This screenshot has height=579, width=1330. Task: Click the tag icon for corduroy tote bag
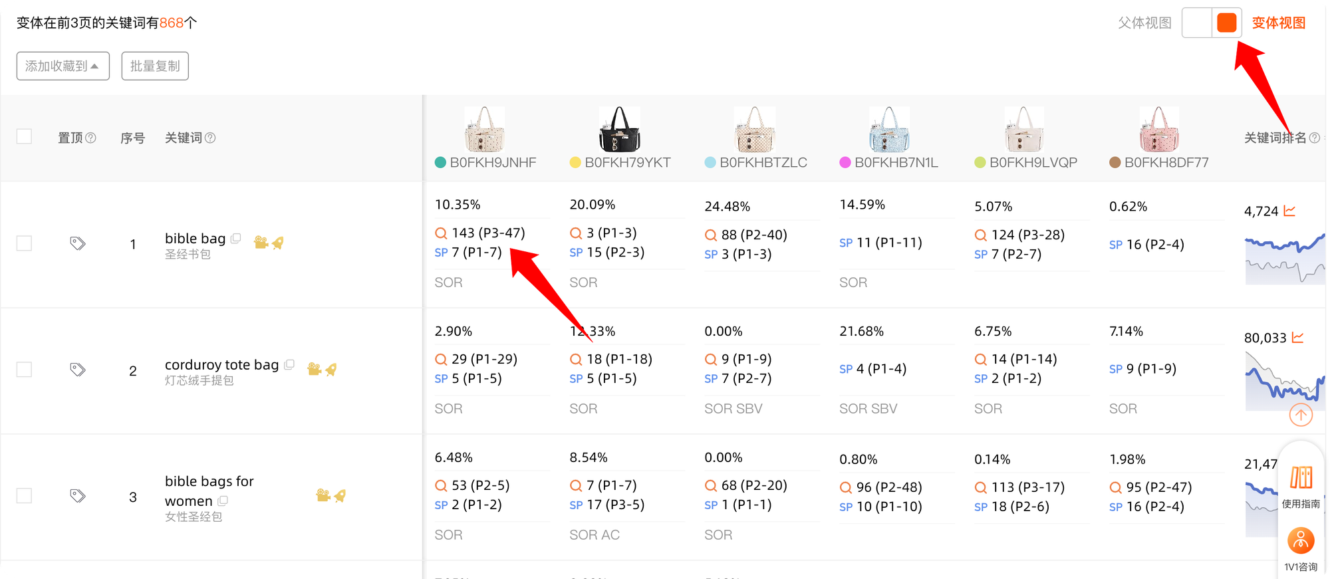coord(78,370)
